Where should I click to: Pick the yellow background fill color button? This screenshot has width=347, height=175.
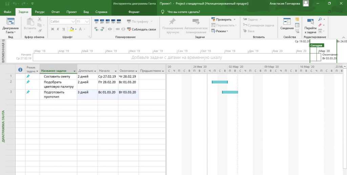tap(72, 29)
